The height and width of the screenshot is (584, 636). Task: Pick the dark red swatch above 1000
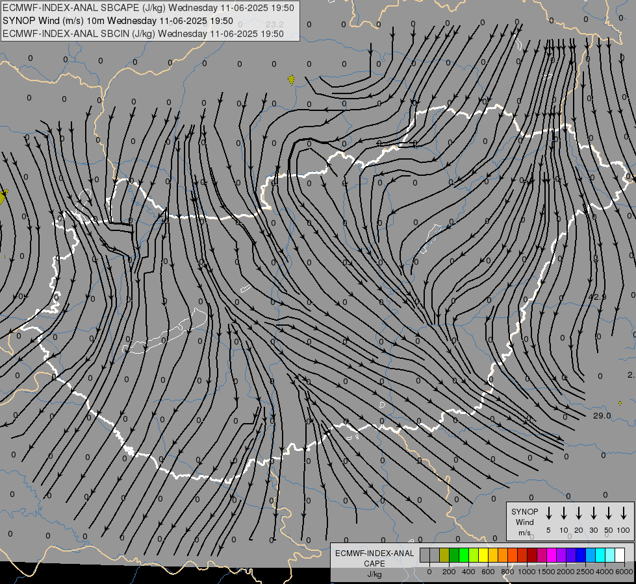pyautogui.click(x=532, y=555)
